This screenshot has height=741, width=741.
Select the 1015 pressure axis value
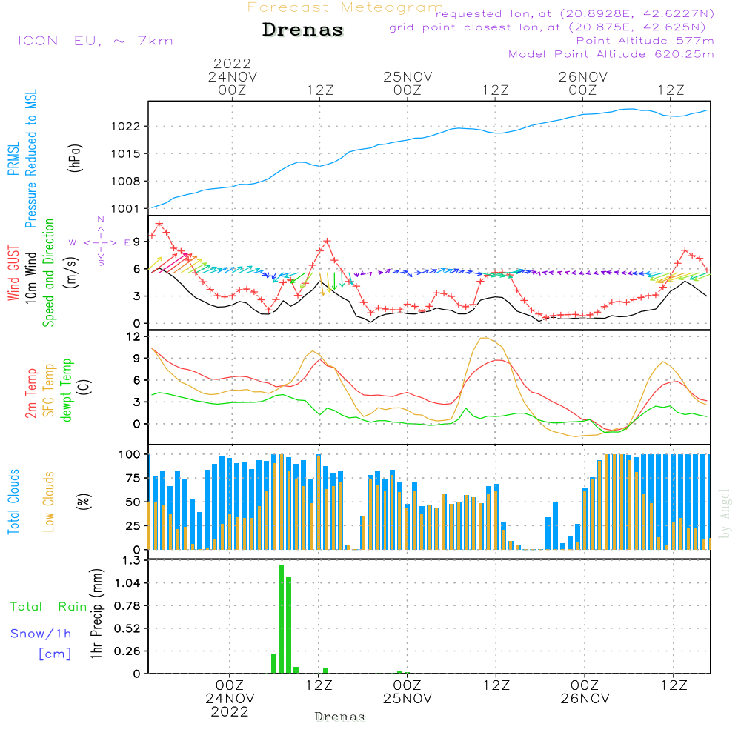(125, 154)
